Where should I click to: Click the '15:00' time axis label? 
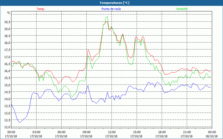137,132
